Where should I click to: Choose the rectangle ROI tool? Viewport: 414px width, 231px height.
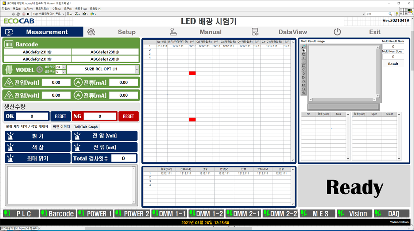pos(303,66)
